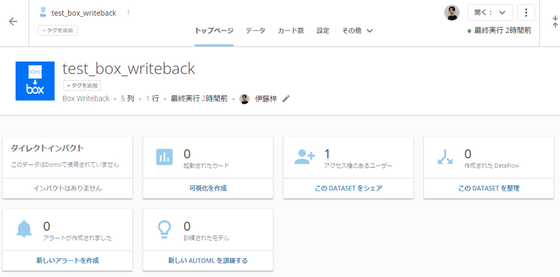The width and height of the screenshot is (560, 277).
Task: Open the カード数 tab
Action: coord(291,30)
